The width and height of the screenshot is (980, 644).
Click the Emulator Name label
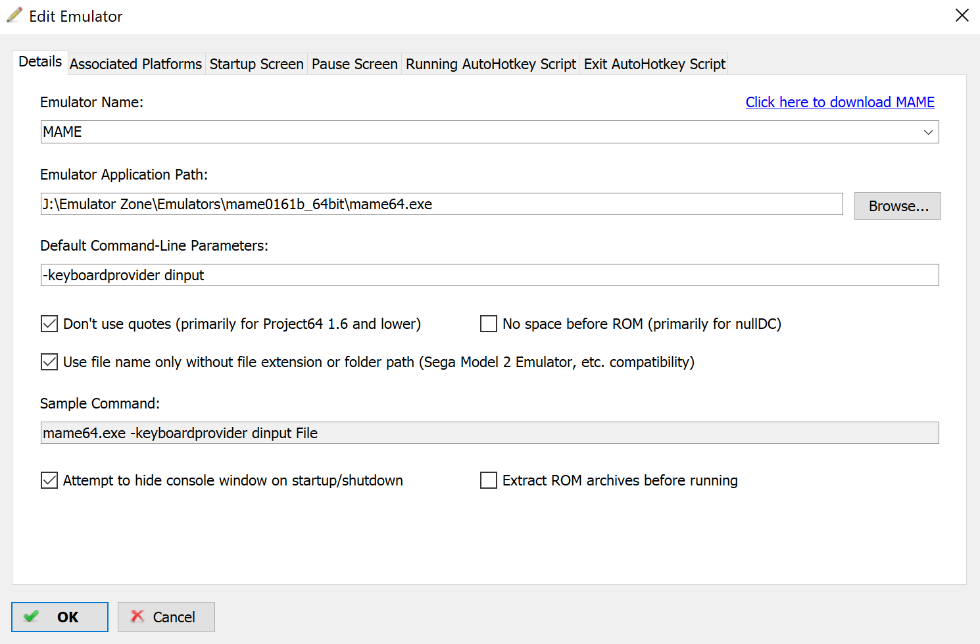click(91, 102)
